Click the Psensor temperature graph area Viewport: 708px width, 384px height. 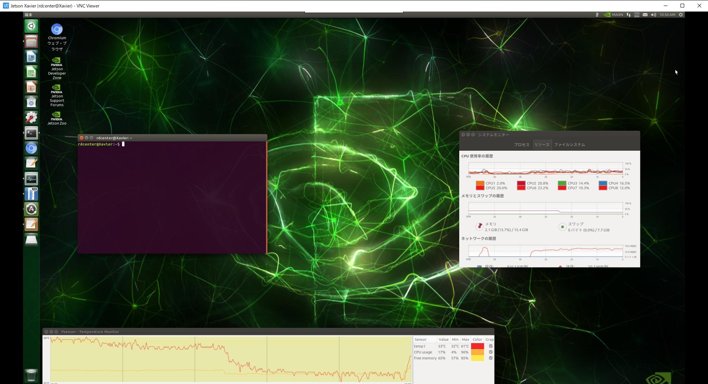pos(231,359)
